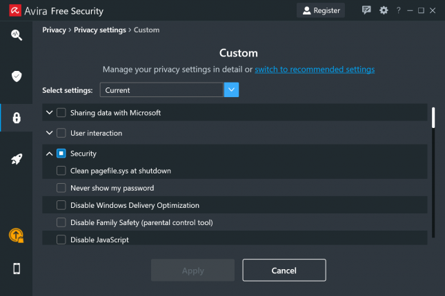The image size is (445, 296).
Task: Expand Sharing data with Microsoft section
Action: pos(50,112)
